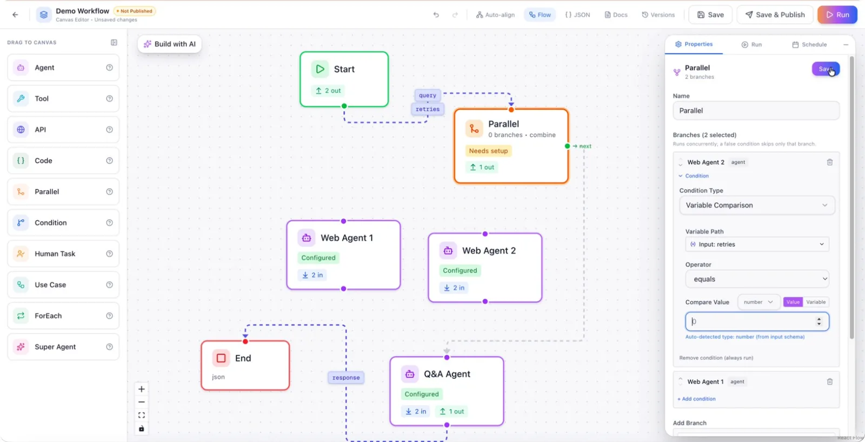Delete the Web Agent 1 branch
865x442 pixels.
[830, 382]
